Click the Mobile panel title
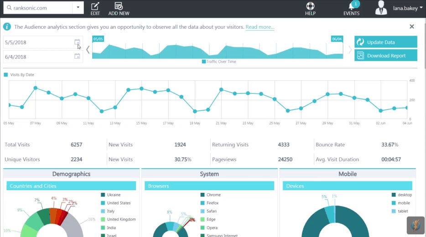Viewport: 426px width, 237px height. [348, 174]
